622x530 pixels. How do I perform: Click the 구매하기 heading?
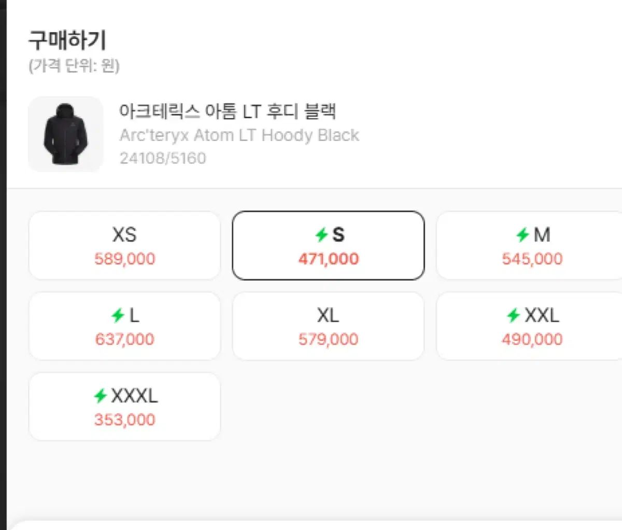(x=67, y=40)
